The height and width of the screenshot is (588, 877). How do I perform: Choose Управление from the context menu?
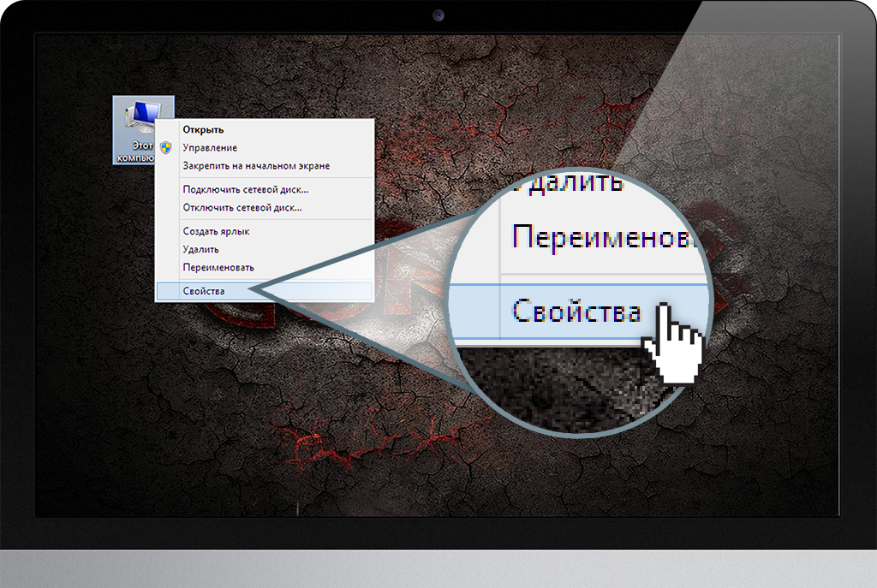point(210,148)
